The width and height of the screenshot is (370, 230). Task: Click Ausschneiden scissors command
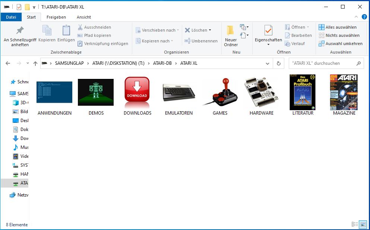(94, 27)
